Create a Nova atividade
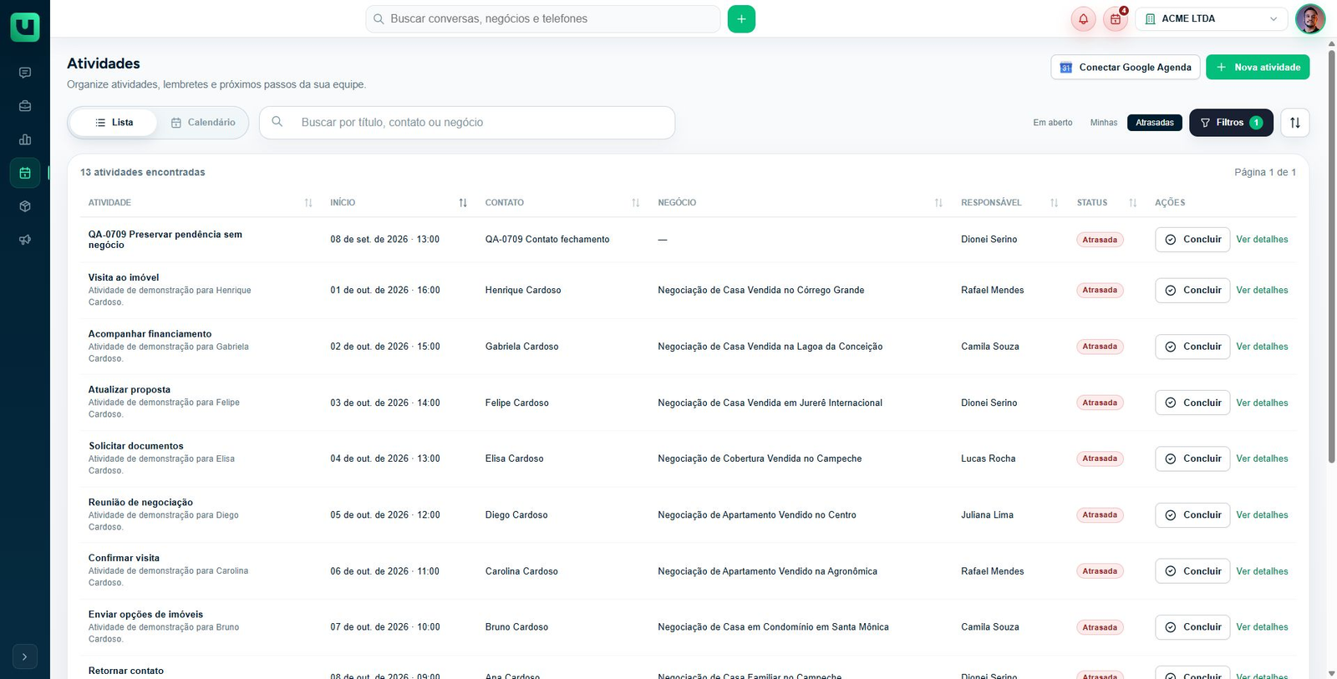1337x679 pixels. coord(1258,68)
